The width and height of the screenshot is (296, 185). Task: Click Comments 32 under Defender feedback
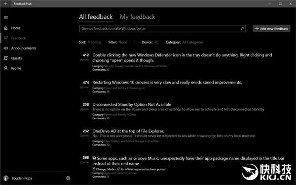101,70
